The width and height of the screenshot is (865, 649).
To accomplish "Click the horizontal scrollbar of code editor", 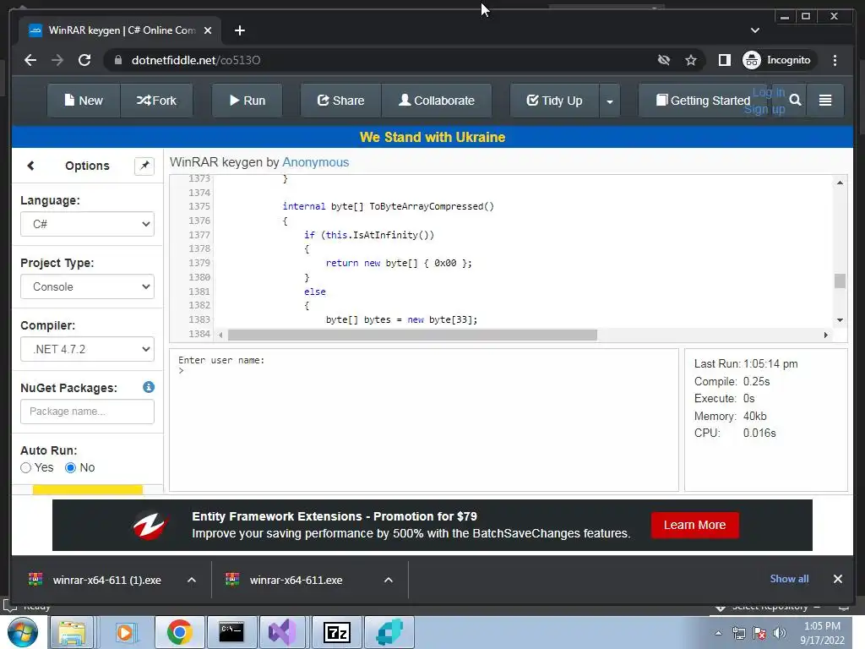I will 412,335.
